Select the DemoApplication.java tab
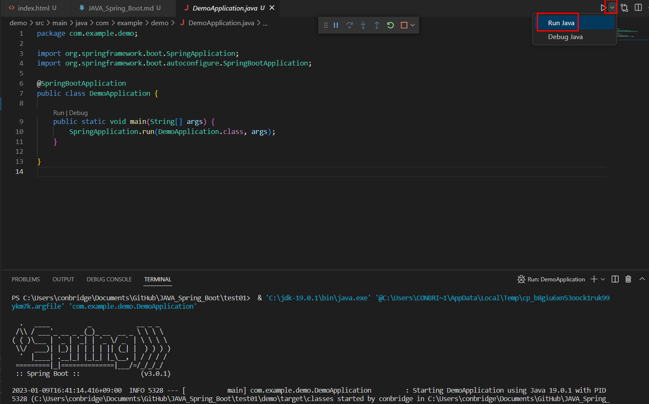Screen dimensions: 649x404 (224, 8)
